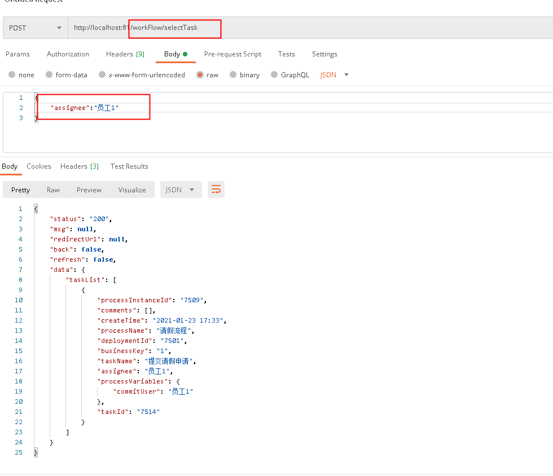Click the deploymentId "7501" line

[142, 341]
